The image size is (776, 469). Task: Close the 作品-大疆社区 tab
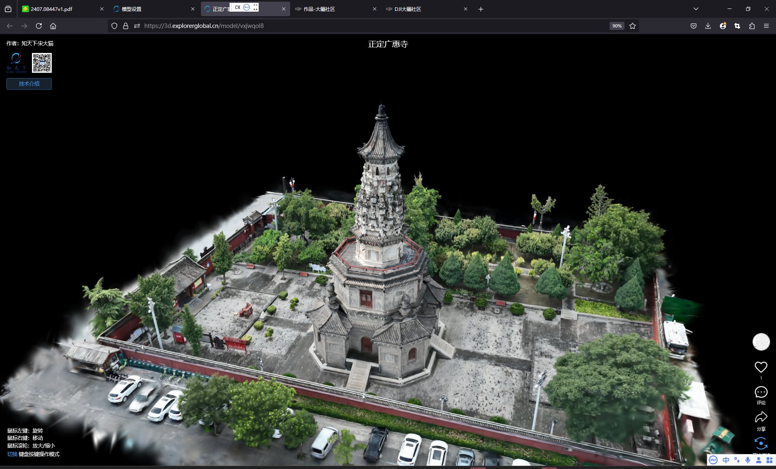click(x=375, y=9)
